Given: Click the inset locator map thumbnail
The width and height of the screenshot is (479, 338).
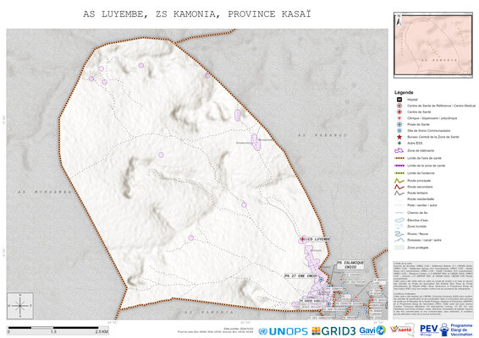Looking at the screenshot, I should pos(433,45).
